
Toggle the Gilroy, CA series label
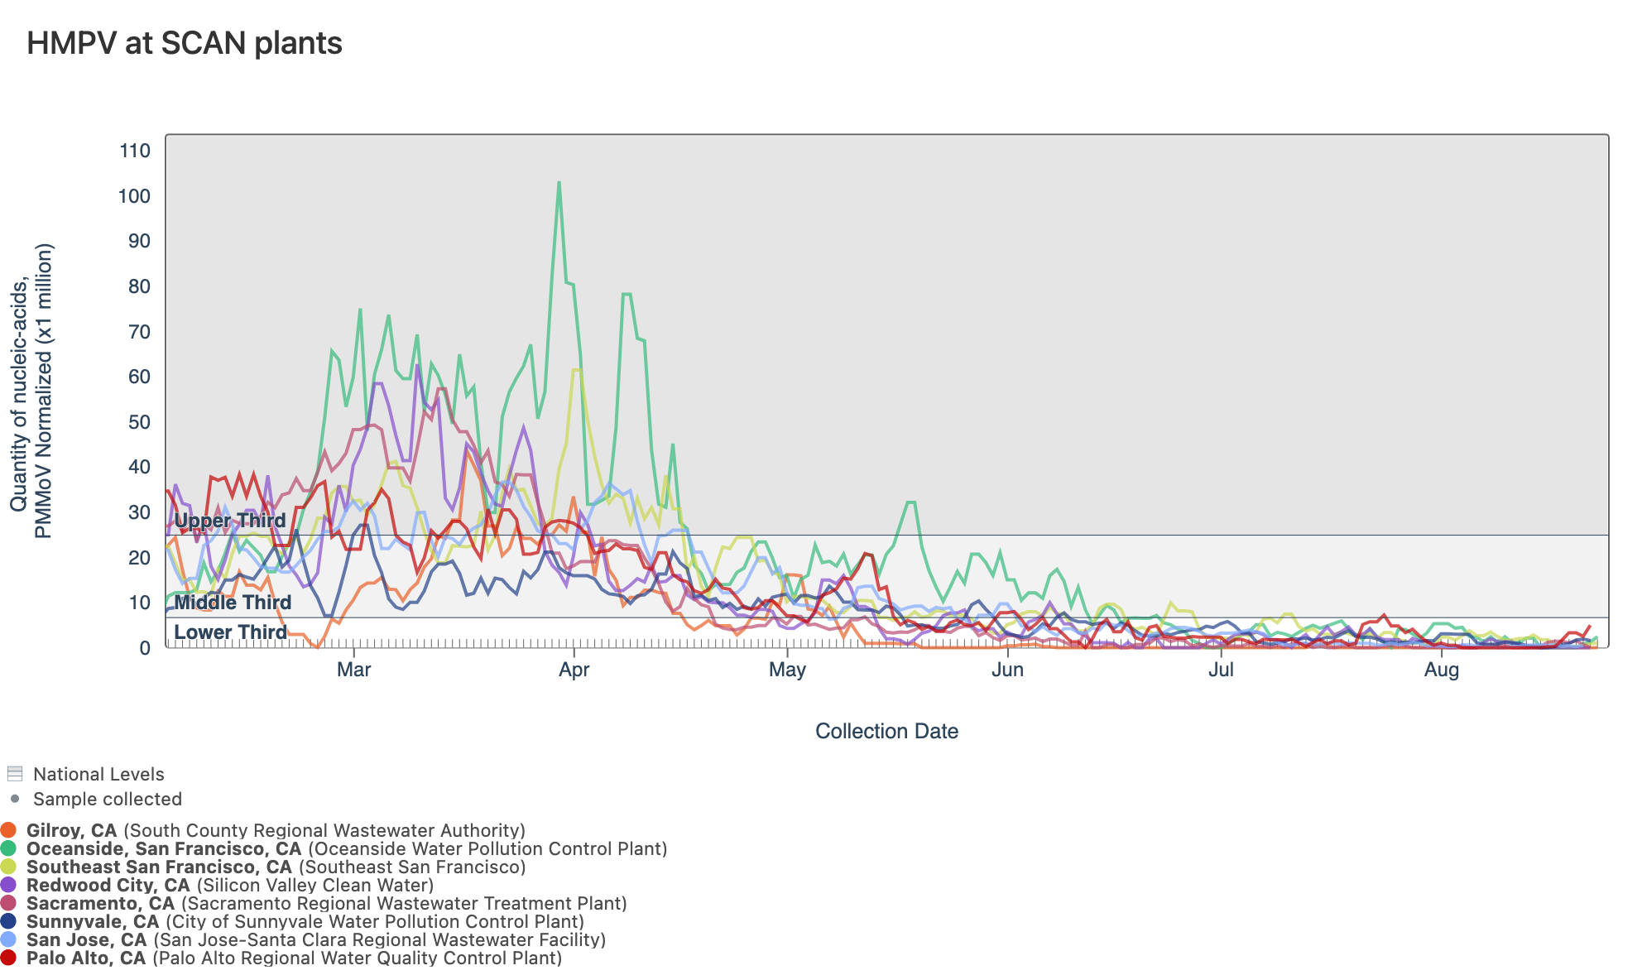(71, 830)
